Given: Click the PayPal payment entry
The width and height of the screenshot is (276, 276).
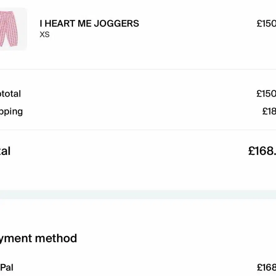Looking at the screenshot, I should (7, 267).
